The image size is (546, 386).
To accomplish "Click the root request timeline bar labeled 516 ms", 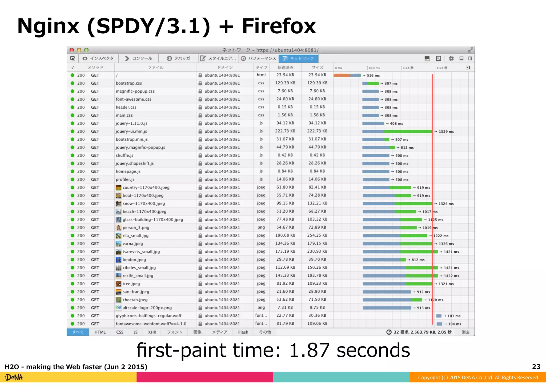I will [347, 75].
